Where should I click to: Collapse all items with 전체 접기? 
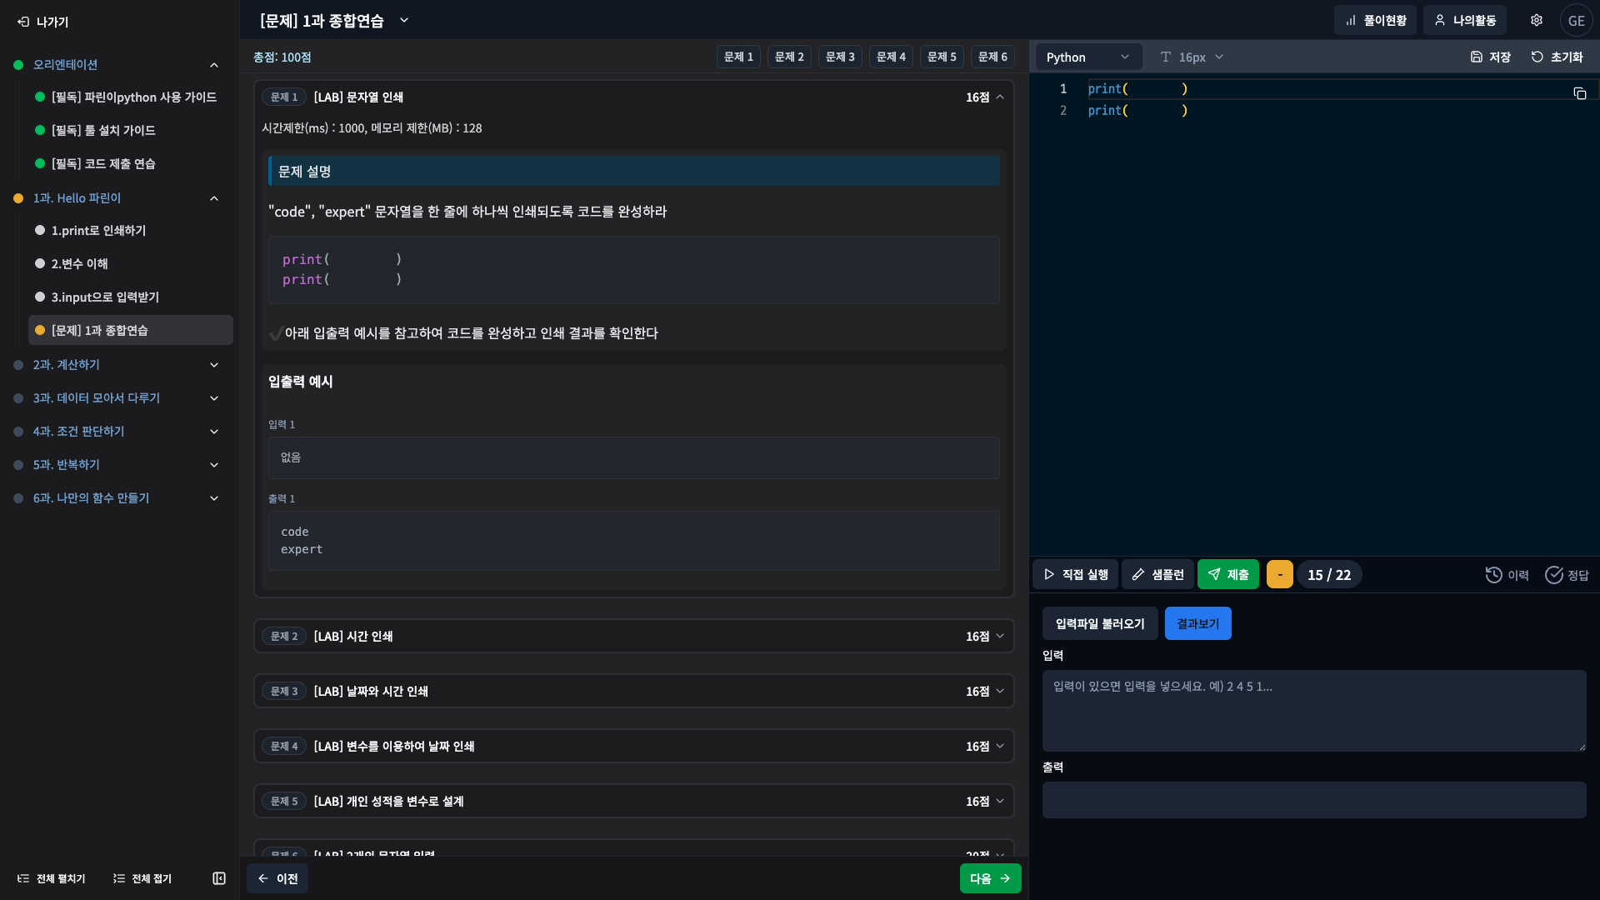pos(142,878)
